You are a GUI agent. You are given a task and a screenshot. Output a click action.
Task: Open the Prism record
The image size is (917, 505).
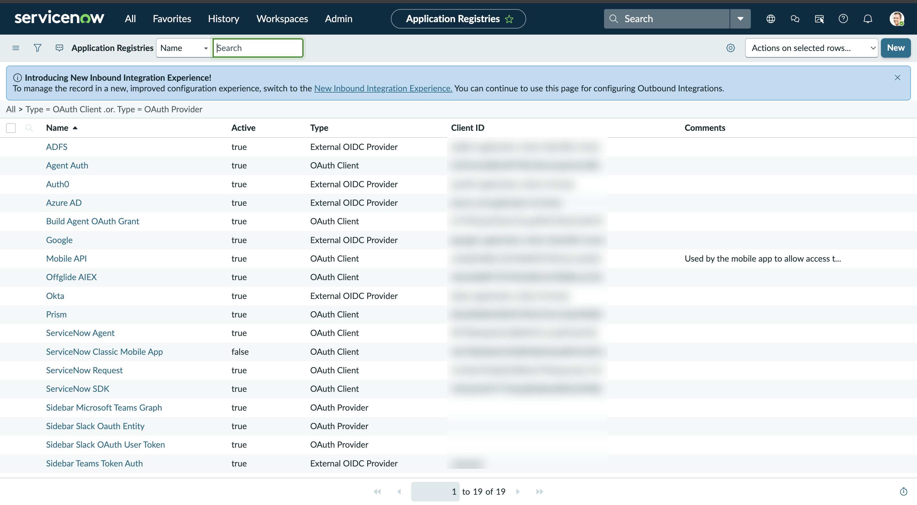point(56,314)
